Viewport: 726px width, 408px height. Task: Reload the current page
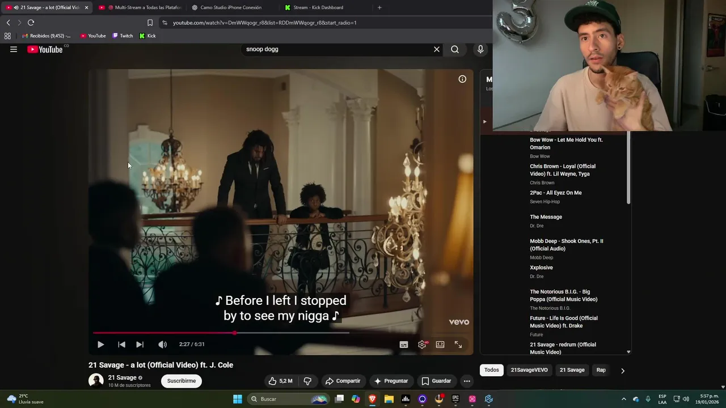pyautogui.click(x=31, y=23)
